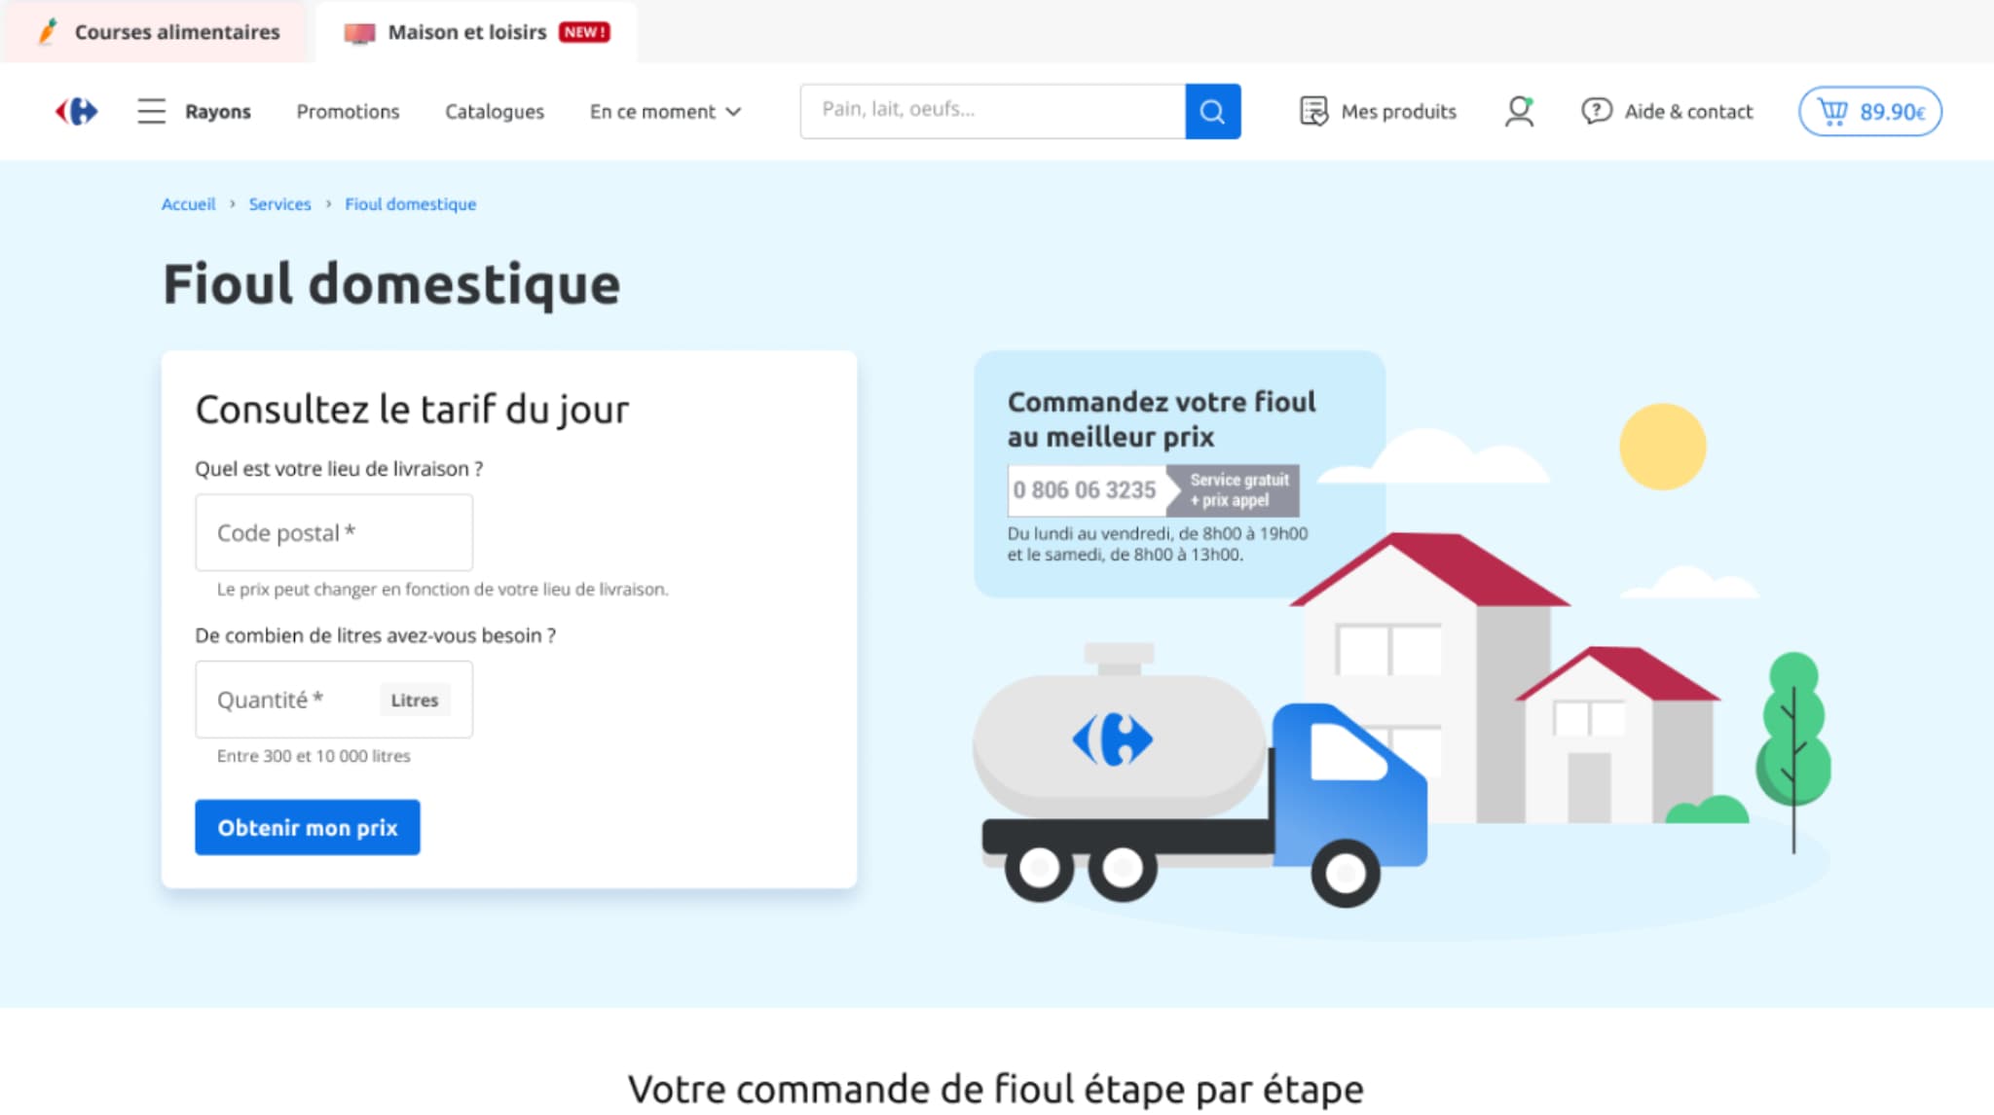This screenshot has width=1994, height=1115.
Task: Click the Carrefour logo in header
Action: click(x=76, y=111)
